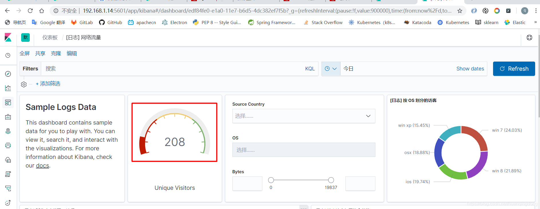Viewport: 540px width, 209px height.
Task: Open the OS select dropdown
Action: point(304,150)
